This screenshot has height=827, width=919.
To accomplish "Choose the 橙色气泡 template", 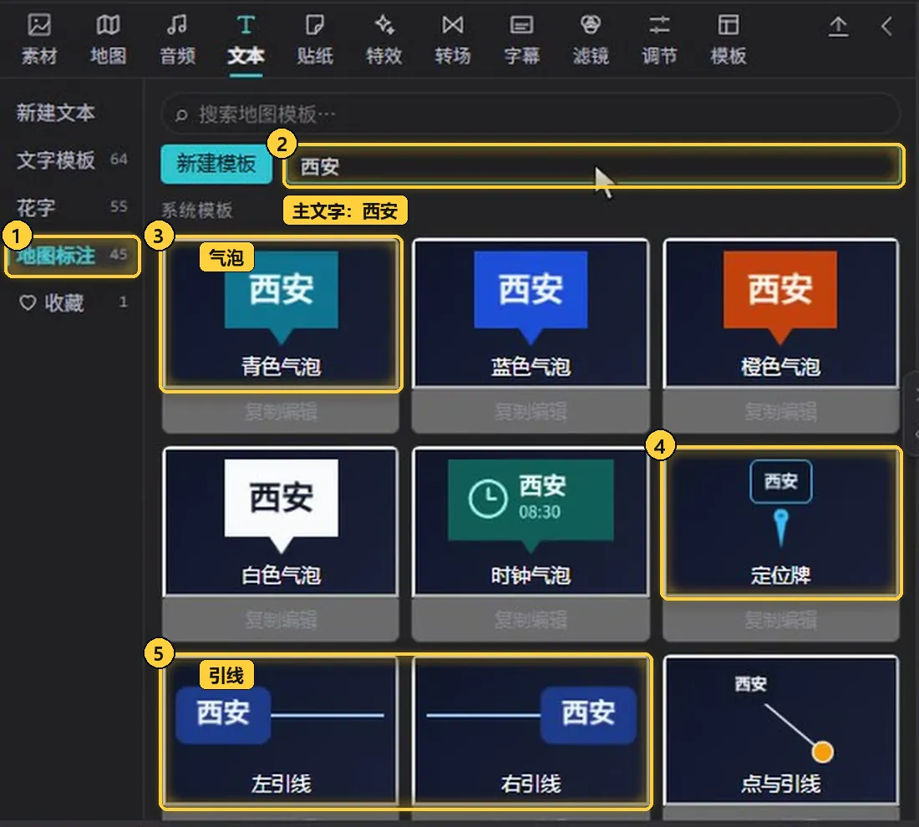I will (x=780, y=313).
